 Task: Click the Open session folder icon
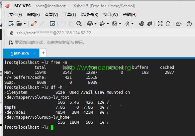(x=19, y=24)
